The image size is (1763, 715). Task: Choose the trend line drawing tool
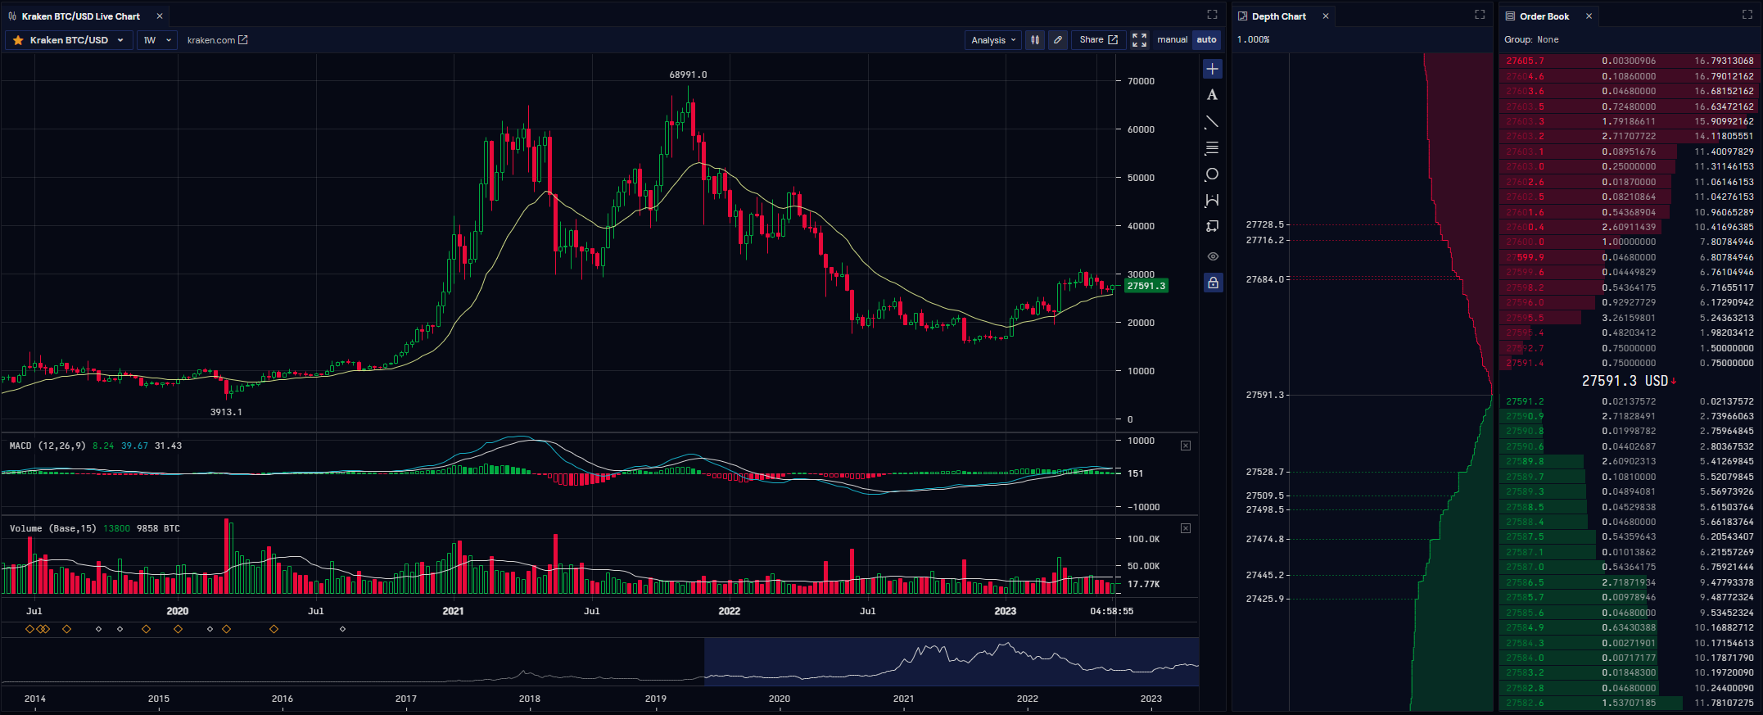click(1212, 122)
